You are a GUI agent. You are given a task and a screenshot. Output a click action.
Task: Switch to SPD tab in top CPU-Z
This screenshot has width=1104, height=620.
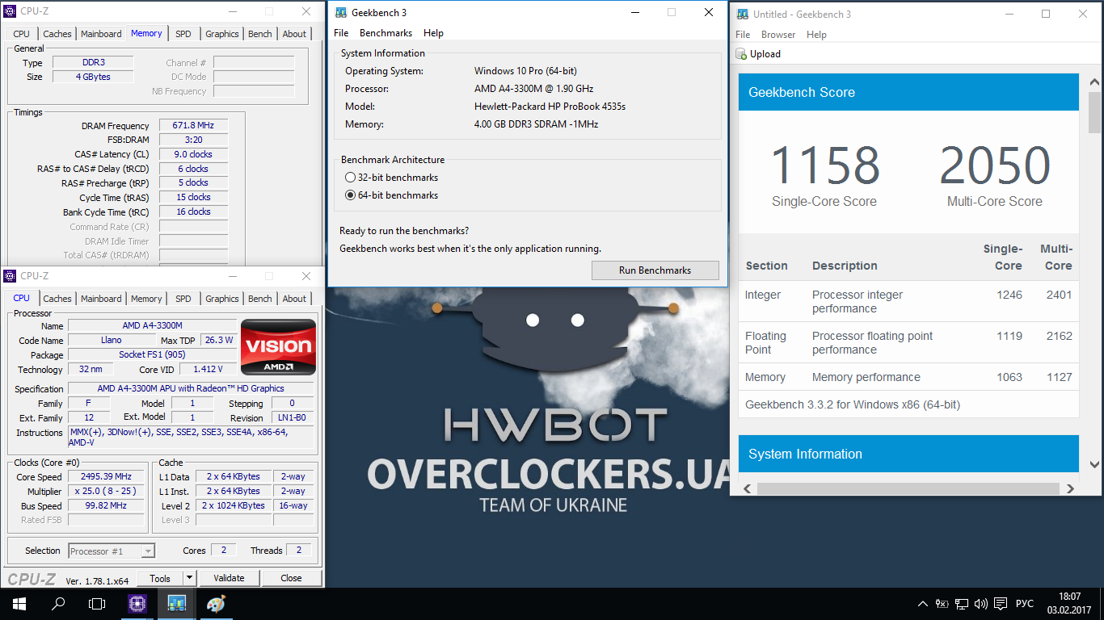tap(183, 34)
